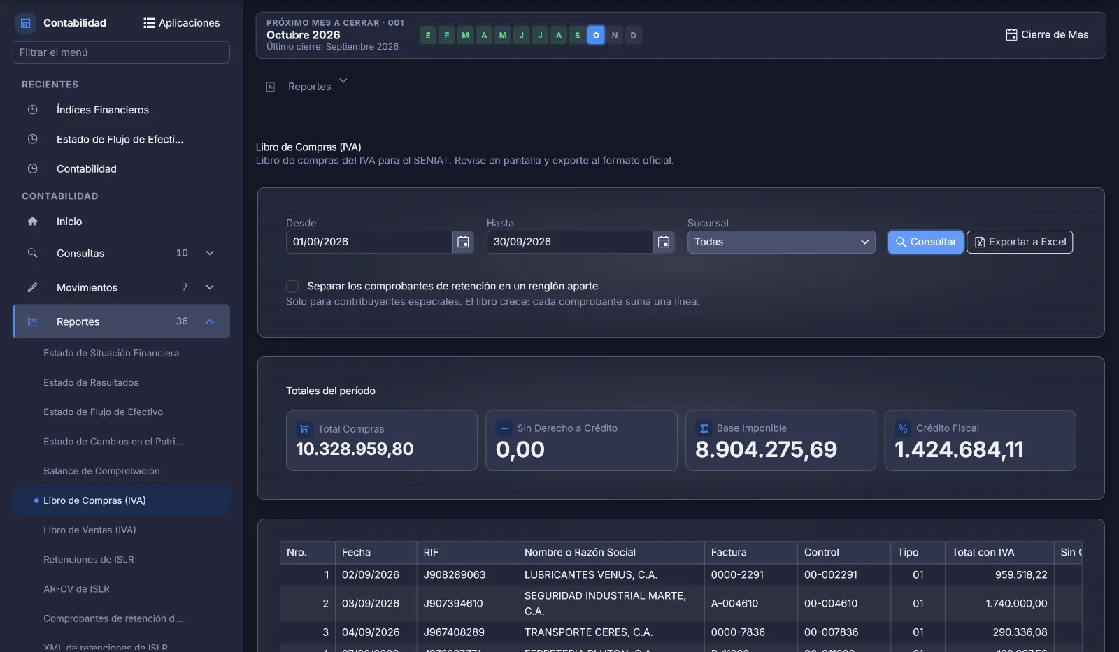Select Libro de Ventas (IVA) menu item
Viewport: 1119px width, 652px height.
90,530
